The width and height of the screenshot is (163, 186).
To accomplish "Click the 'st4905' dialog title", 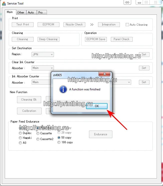I will tap(57, 75).
